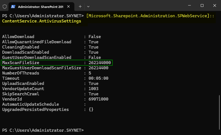Click the True value of UploadScanEnabled
The width and height of the screenshot is (221, 135).
click(x=93, y=84)
